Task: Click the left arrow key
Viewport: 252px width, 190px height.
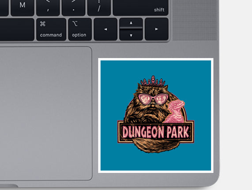Action: pyautogui.click(x=105, y=29)
